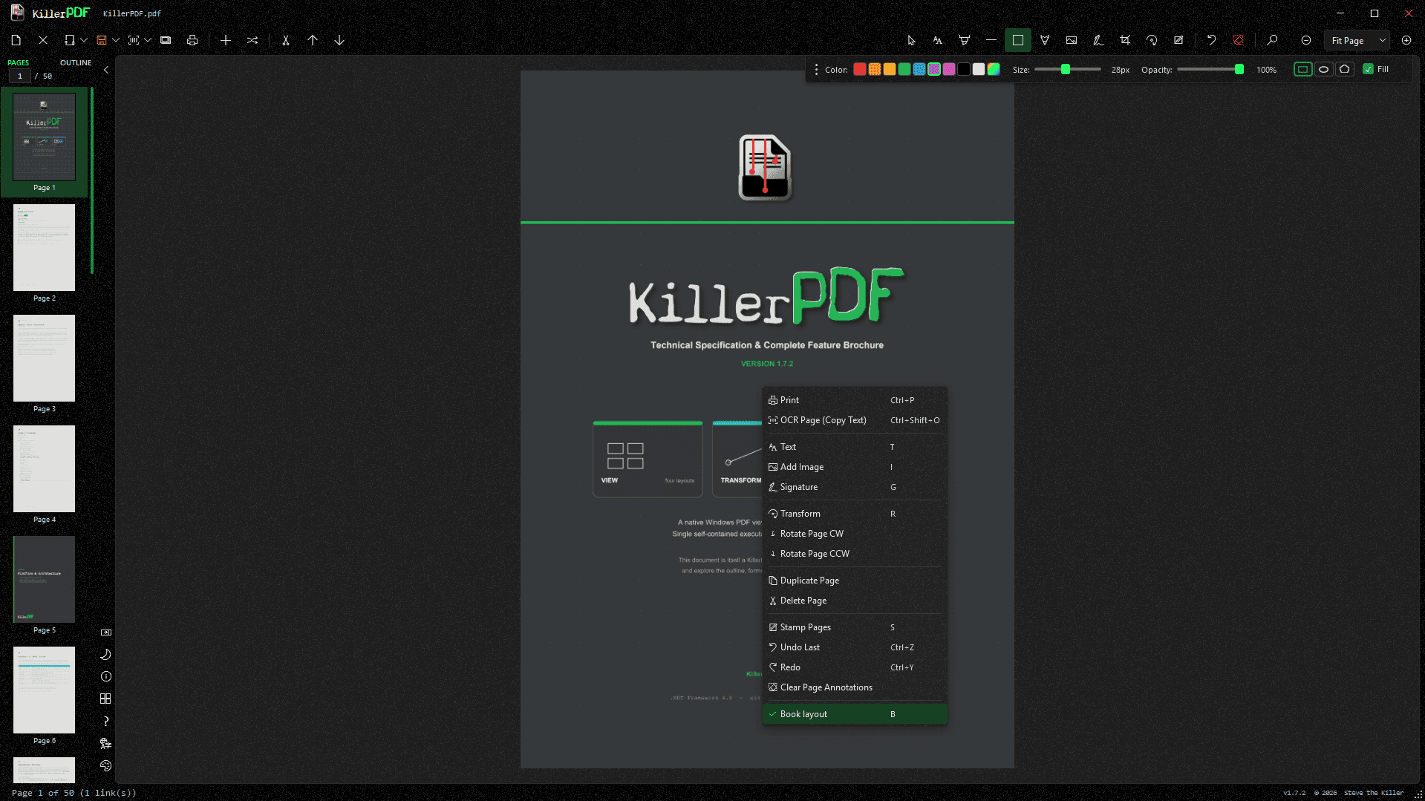The image size is (1425, 801).
Task: Click the language translate icon
Action: pos(105,744)
